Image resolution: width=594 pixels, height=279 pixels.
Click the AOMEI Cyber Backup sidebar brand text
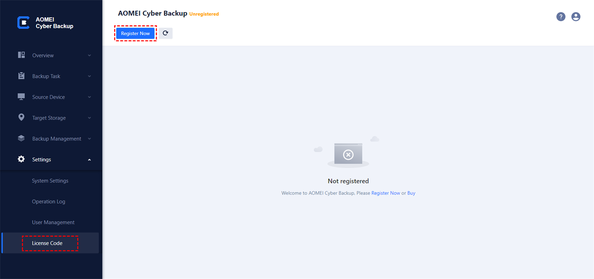pyautogui.click(x=54, y=23)
